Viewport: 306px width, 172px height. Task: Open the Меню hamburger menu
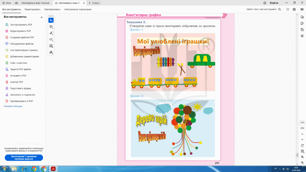click(7, 3)
